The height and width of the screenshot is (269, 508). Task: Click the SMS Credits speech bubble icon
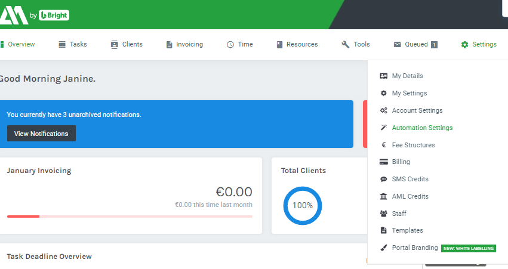[x=384, y=179]
